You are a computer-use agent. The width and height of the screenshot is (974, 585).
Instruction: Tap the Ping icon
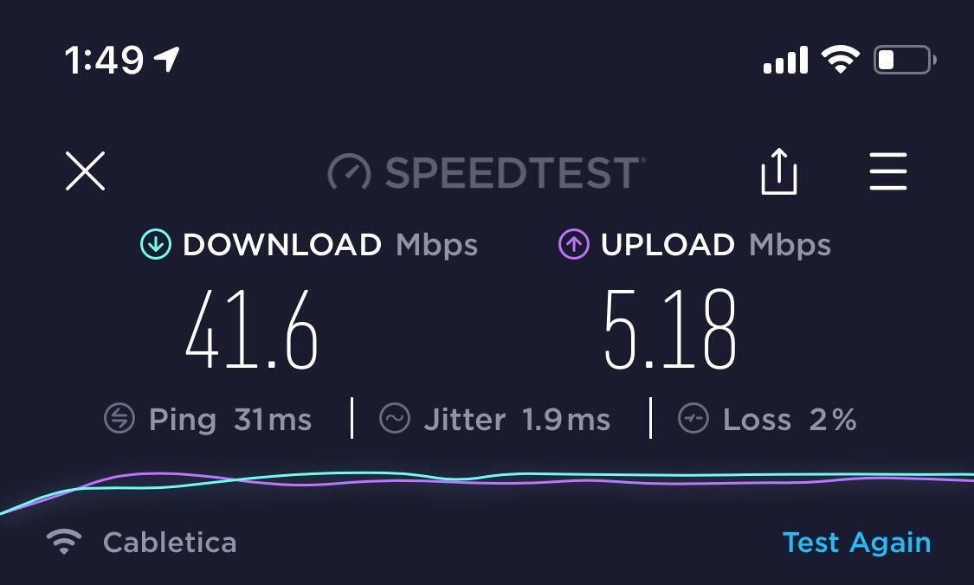tap(119, 419)
